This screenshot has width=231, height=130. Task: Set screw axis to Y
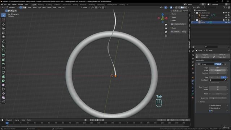pyautogui.click(x=218, y=77)
